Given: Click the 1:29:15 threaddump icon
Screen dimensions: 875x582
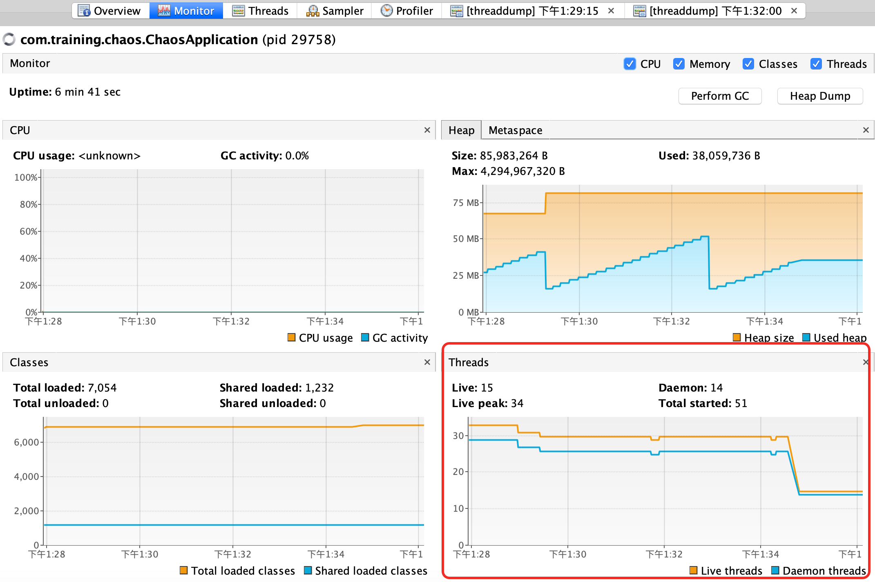Looking at the screenshot, I should 456,11.
